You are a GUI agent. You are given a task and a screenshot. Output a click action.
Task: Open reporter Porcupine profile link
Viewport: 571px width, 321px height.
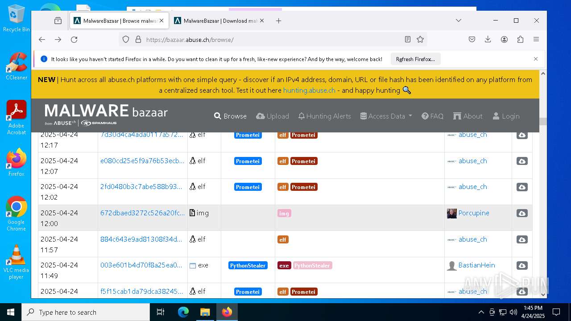click(474, 213)
